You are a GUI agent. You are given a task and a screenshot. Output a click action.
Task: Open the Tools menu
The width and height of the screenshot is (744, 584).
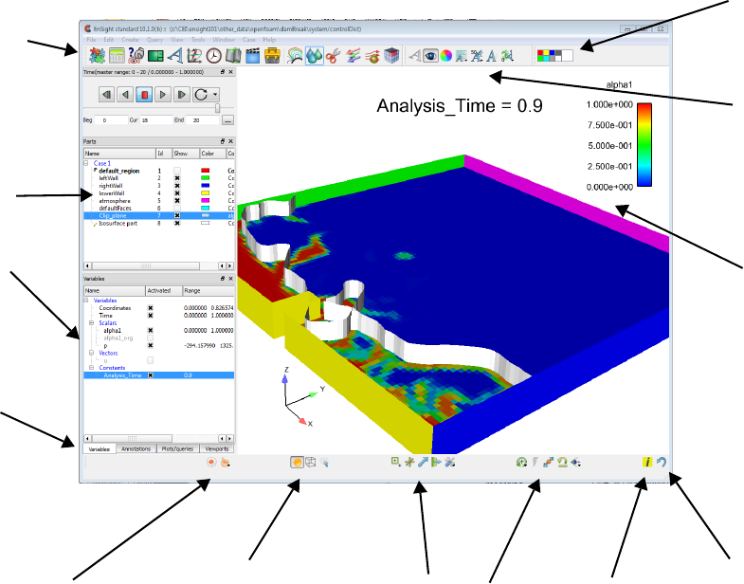(x=198, y=40)
